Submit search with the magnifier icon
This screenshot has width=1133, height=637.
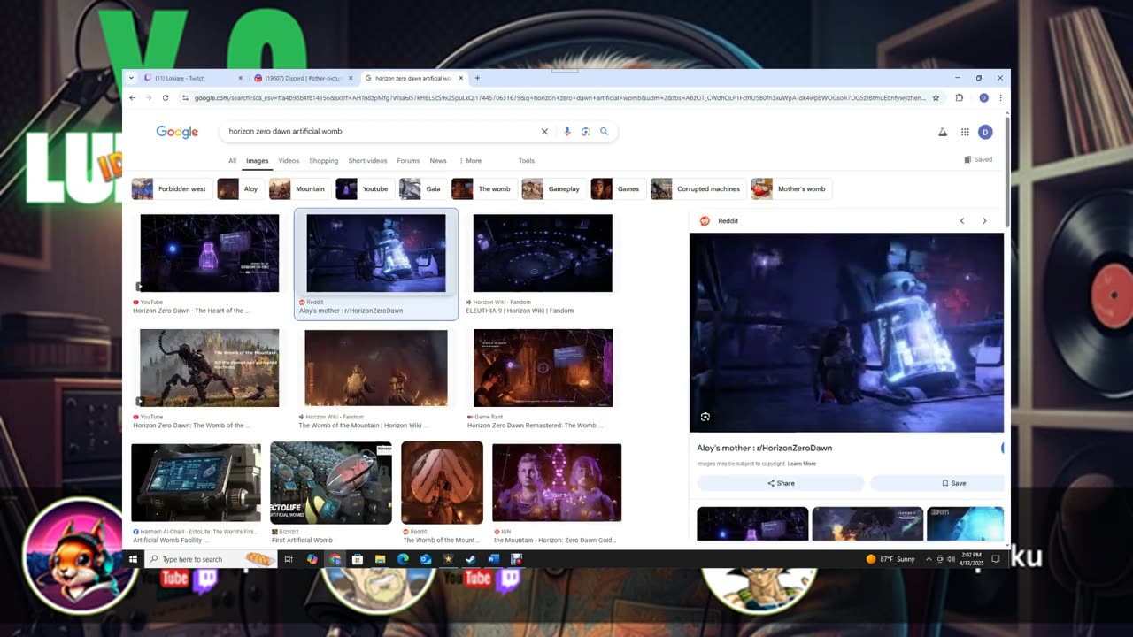[x=605, y=132]
